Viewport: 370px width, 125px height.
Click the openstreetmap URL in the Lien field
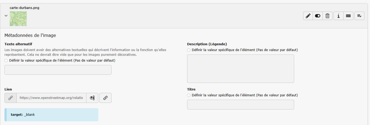[51, 98]
